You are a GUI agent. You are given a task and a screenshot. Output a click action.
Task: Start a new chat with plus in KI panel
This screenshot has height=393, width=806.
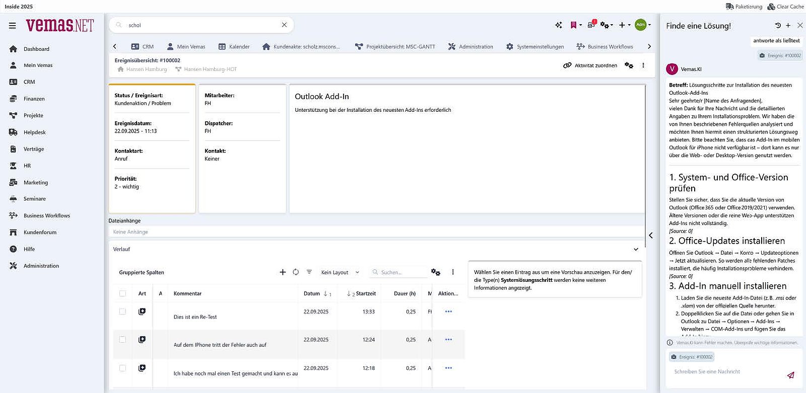(x=788, y=26)
